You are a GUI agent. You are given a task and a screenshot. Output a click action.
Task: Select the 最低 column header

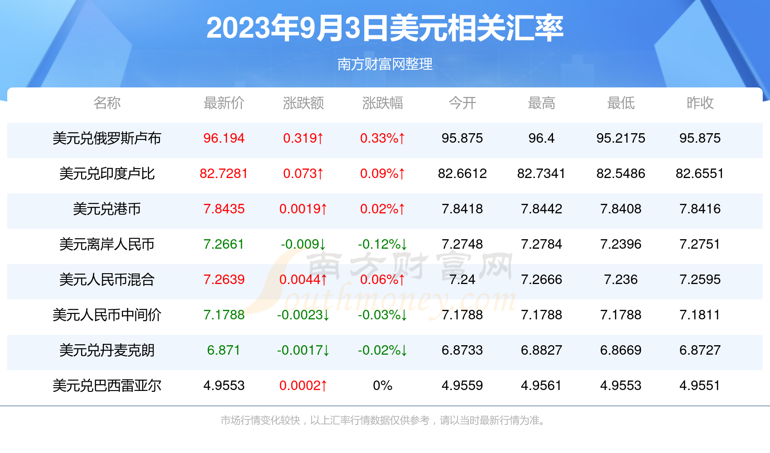click(x=621, y=103)
